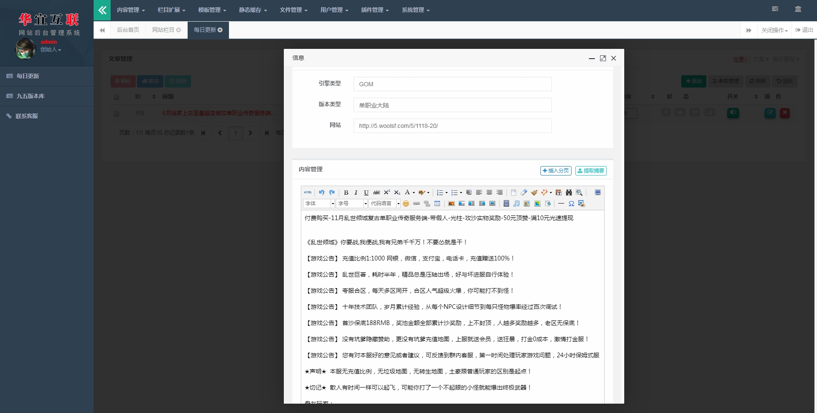Viewport: 817px width, 413px height.
Task: Open the 字号 font size dropdown
Action: point(352,204)
